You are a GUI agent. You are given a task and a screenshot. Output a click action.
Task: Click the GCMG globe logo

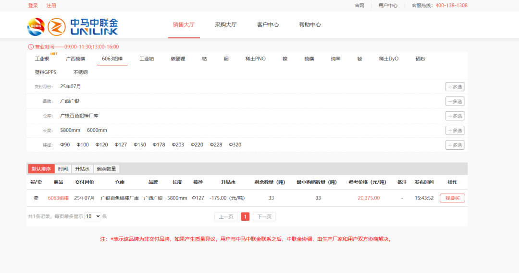click(x=37, y=26)
